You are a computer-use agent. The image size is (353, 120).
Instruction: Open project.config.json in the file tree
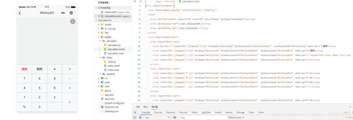click(114, 103)
